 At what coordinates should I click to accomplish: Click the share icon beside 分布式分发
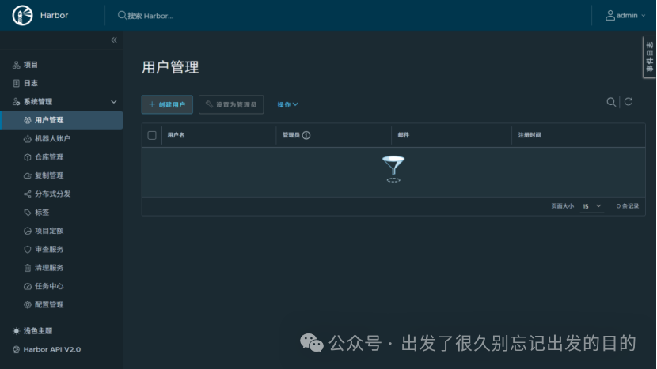pos(27,194)
